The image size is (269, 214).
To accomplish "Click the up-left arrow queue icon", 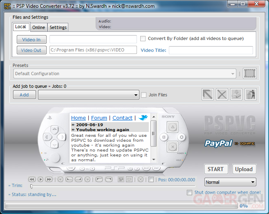I will pyautogui.click(x=208, y=94).
